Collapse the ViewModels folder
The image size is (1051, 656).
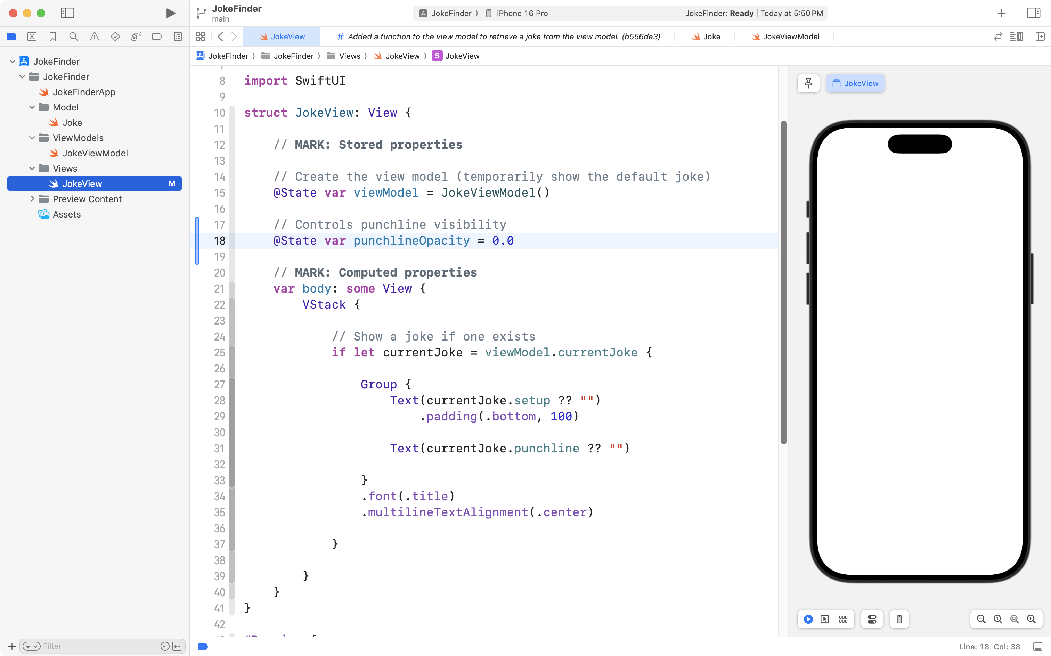pyautogui.click(x=32, y=138)
